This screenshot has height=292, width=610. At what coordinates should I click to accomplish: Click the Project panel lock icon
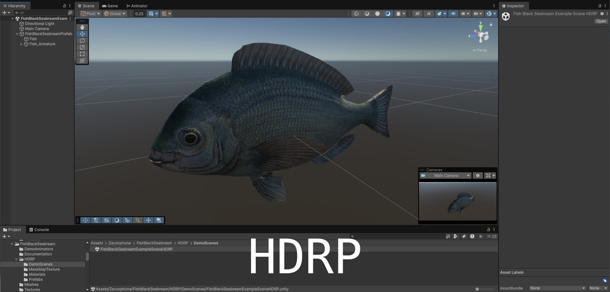pyautogui.click(x=489, y=230)
